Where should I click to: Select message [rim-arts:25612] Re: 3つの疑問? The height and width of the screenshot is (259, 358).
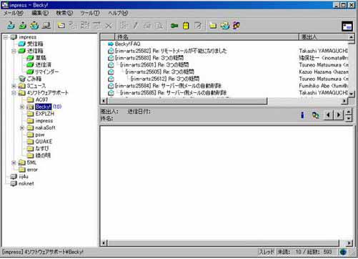[x=165, y=79]
